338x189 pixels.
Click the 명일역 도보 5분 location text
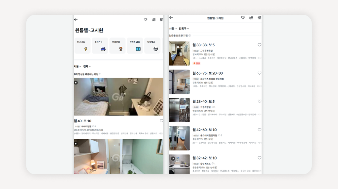coord(204,111)
